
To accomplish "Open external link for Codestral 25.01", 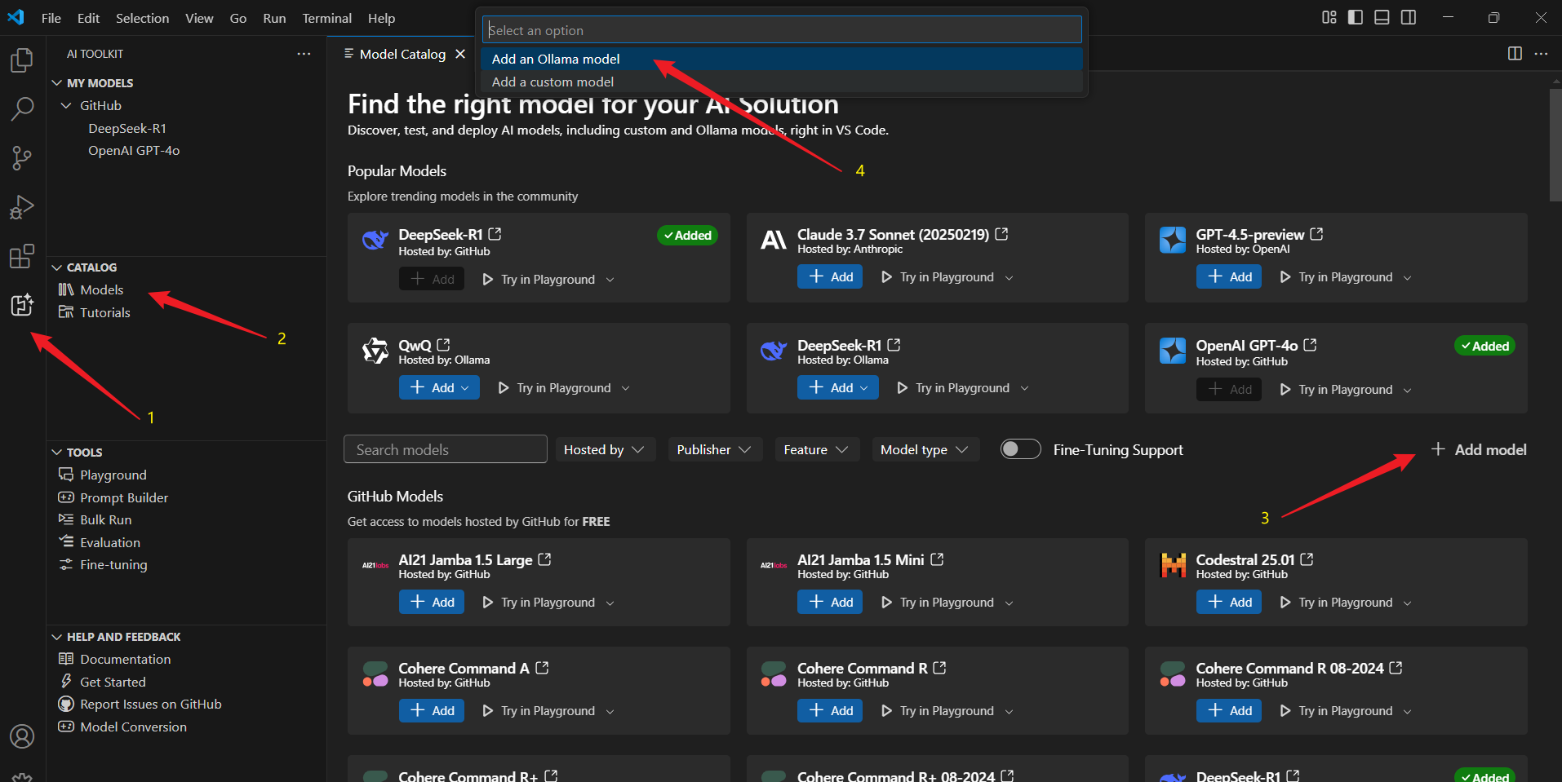I will pyautogui.click(x=1307, y=559).
